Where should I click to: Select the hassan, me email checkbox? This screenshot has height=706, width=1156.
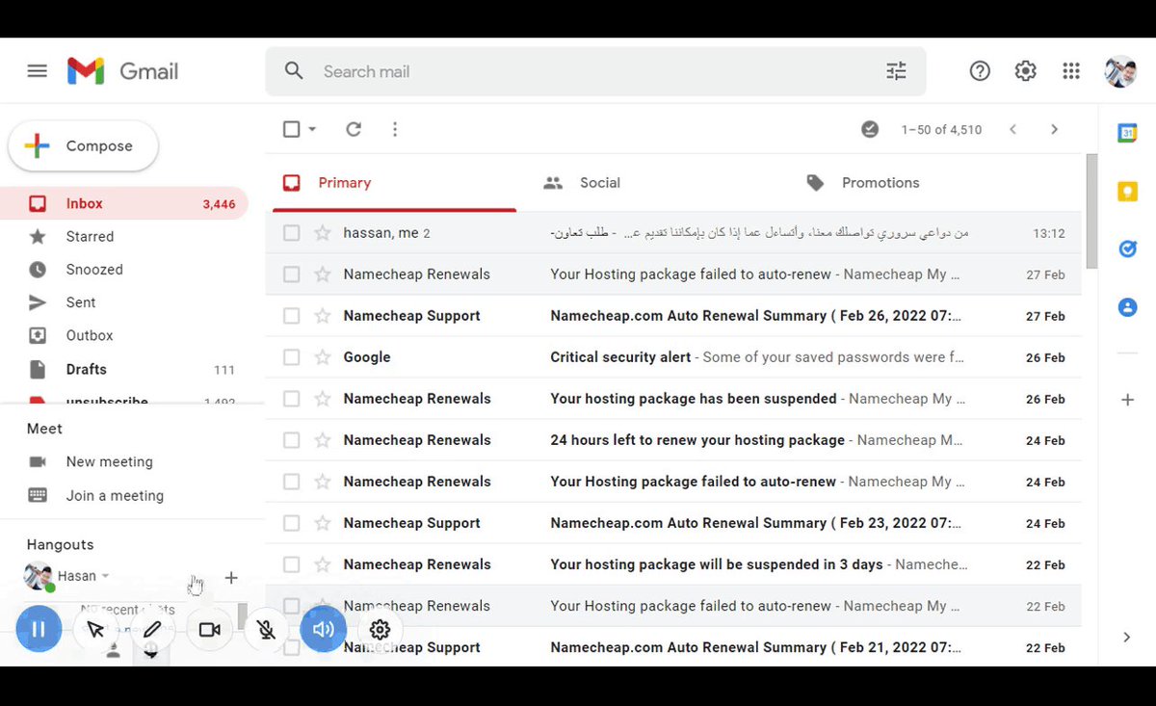[292, 233]
